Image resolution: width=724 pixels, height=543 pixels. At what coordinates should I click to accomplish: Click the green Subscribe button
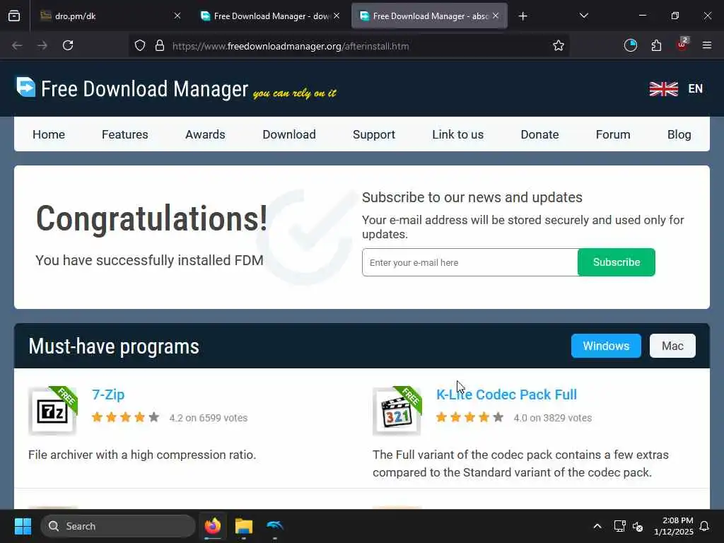(617, 262)
